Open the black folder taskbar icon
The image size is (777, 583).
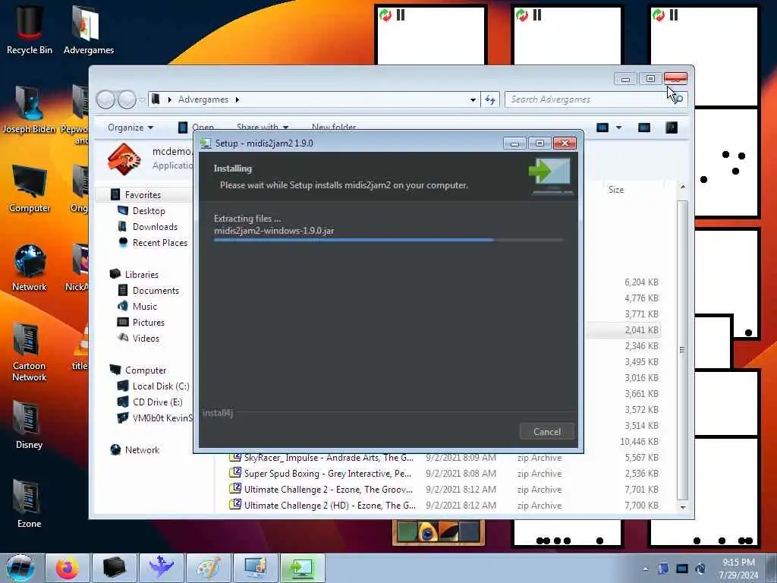click(115, 568)
